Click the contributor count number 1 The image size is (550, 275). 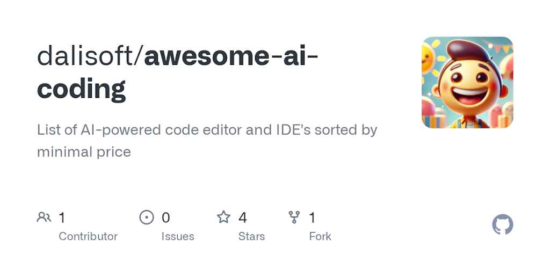point(62,218)
